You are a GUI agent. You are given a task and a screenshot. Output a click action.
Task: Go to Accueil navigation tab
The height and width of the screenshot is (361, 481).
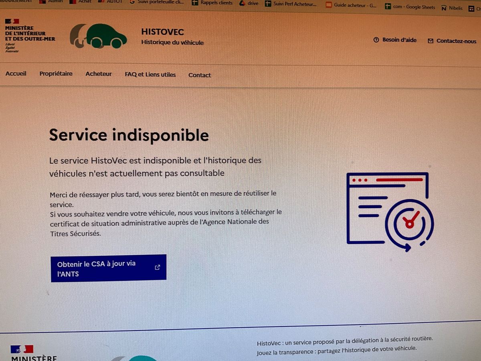(x=16, y=73)
